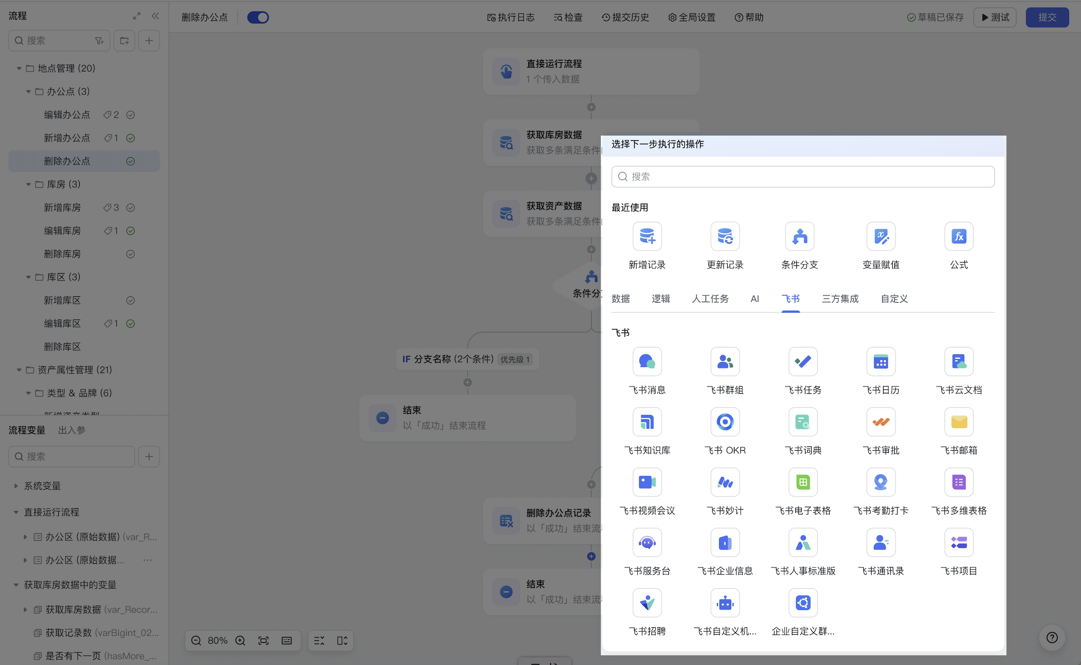Viewport: 1081px width, 665px height.
Task: Open 全局设置 global settings
Action: 692,17
